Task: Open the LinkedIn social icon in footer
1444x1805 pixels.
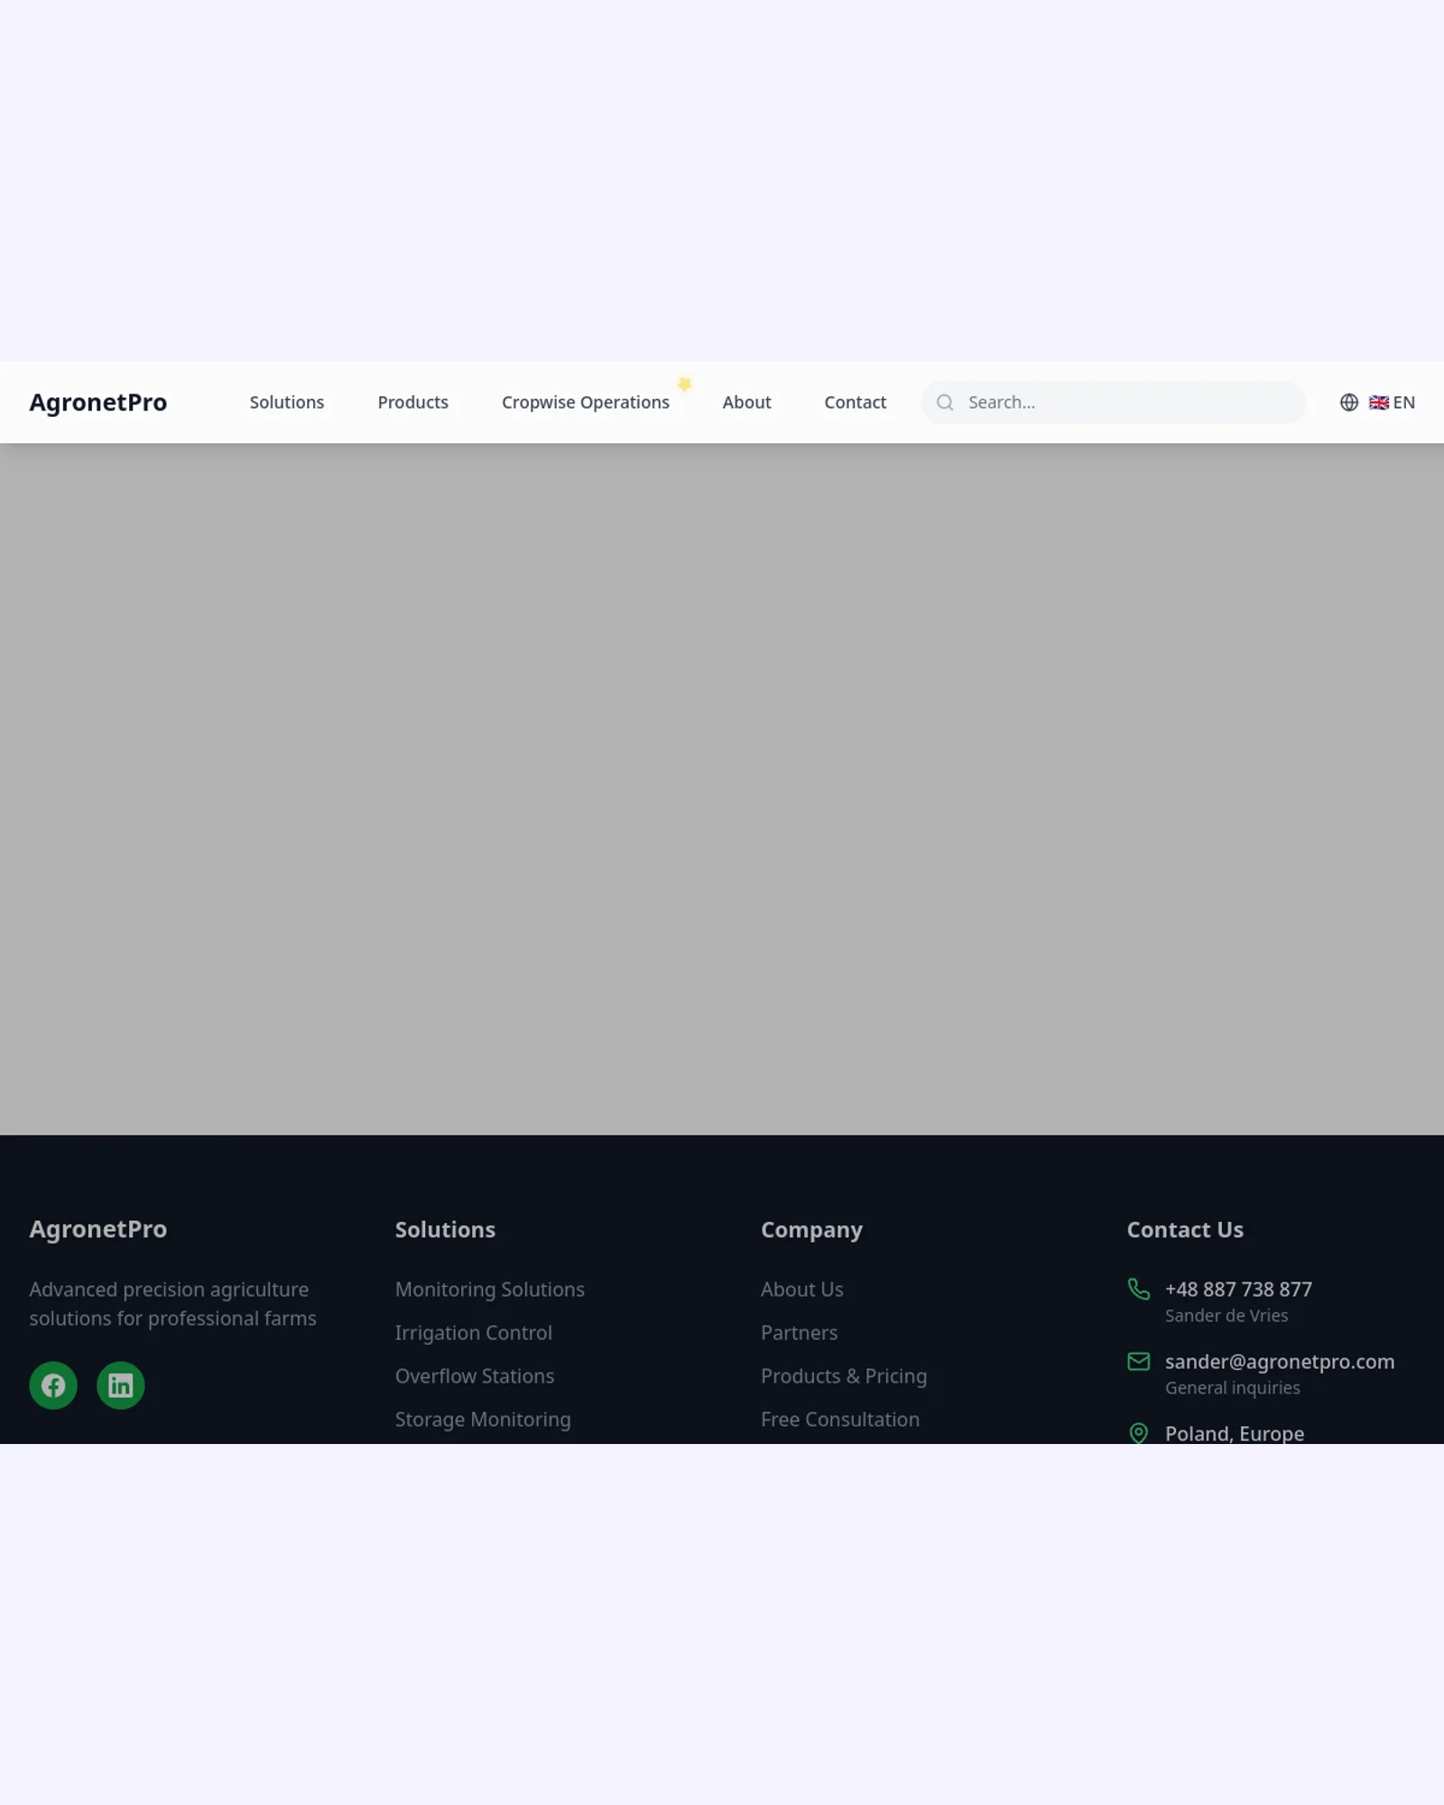Action: [x=120, y=1385]
